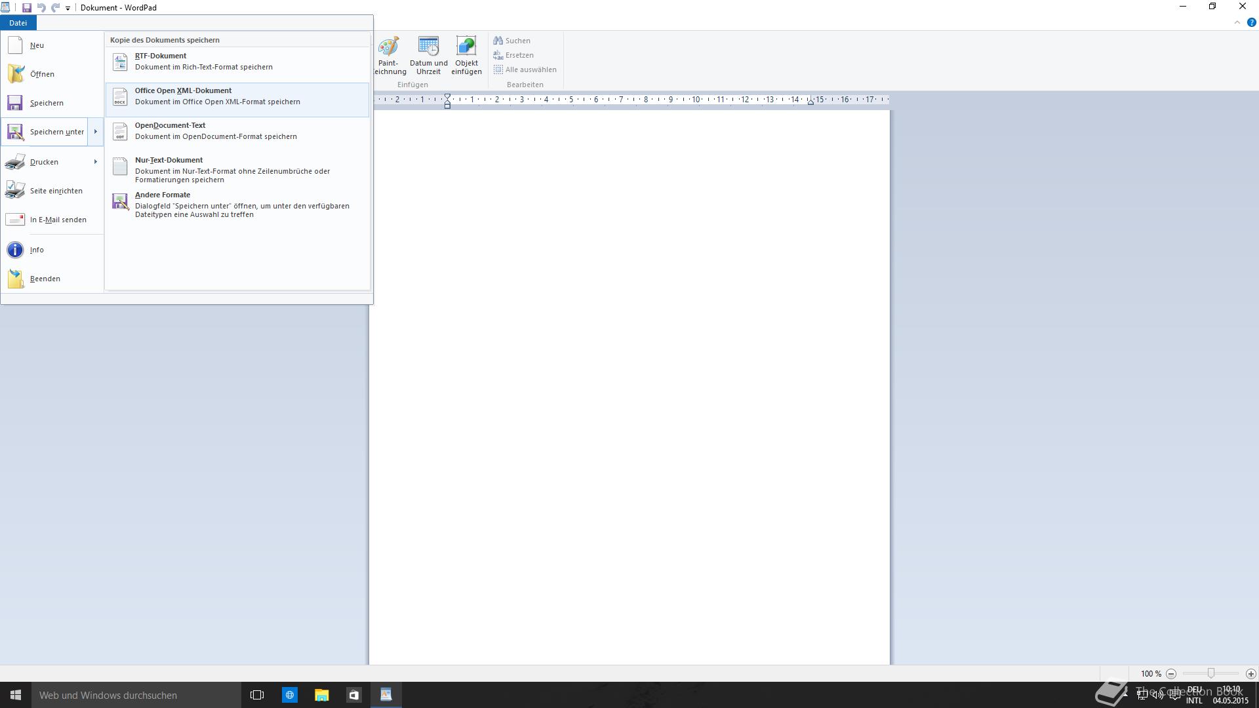Click the Info circle icon
The width and height of the screenshot is (1259, 708).
tap(15, 250)
